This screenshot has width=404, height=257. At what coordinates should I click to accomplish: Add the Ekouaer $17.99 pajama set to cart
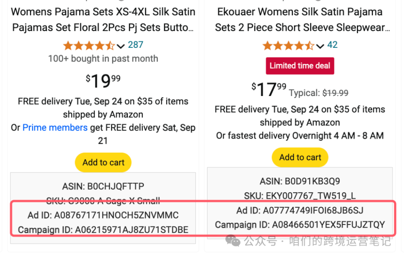tap(300, 157)
